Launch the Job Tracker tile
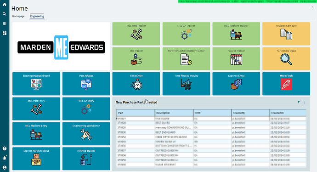 tap(136, 59)
